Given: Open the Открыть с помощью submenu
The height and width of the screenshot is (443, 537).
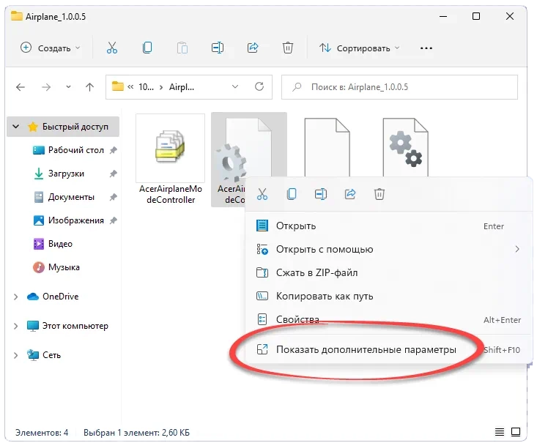Looking at the screenshot, I should pyautogui.click(x=388, y=249).
